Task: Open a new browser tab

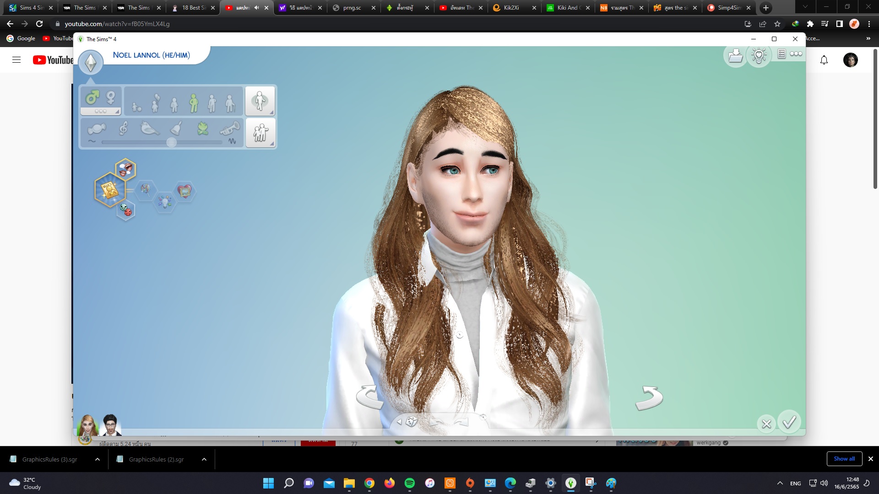Action: click(765, 8)
